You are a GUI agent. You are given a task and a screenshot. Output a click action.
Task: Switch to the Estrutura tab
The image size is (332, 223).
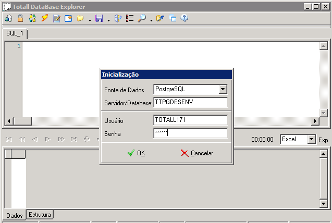(x=40, y=215)
